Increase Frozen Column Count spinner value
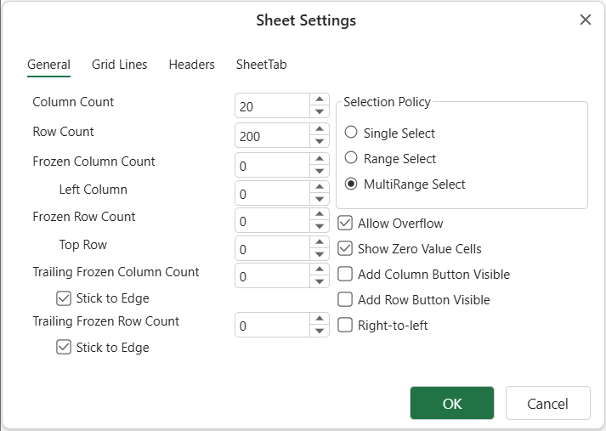The height and width of the screenshot is (431, 606). 320,159
